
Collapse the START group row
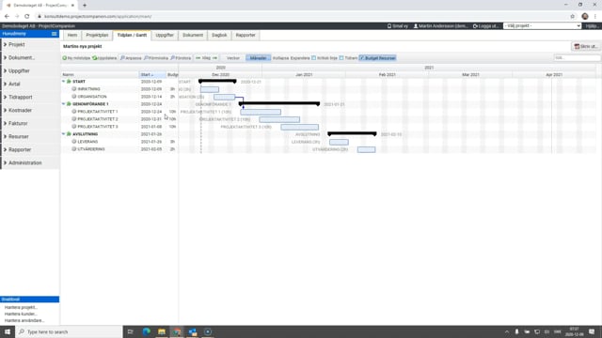[x=64, y=82]
